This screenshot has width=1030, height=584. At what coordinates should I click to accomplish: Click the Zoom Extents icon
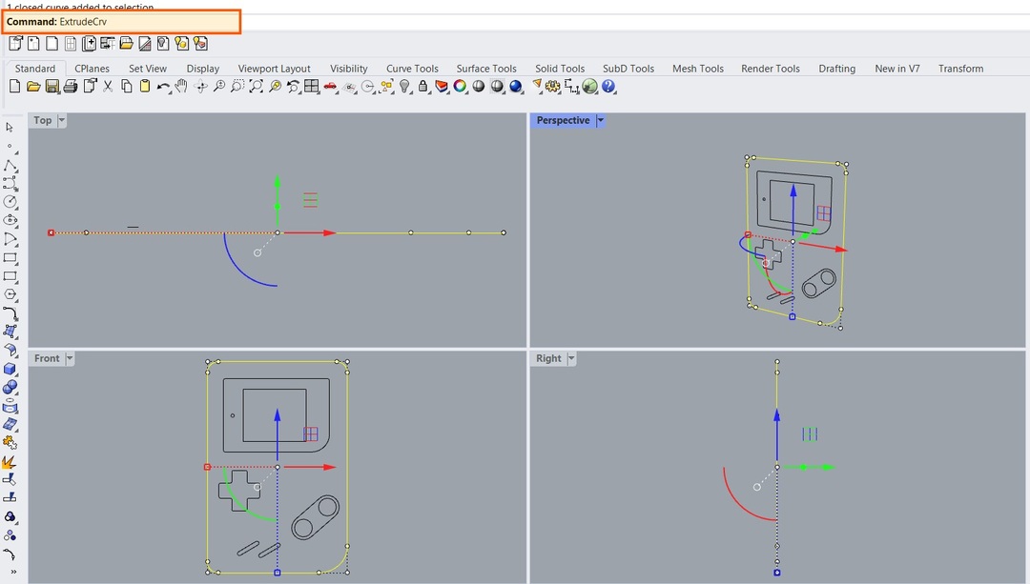pos(257,86)
